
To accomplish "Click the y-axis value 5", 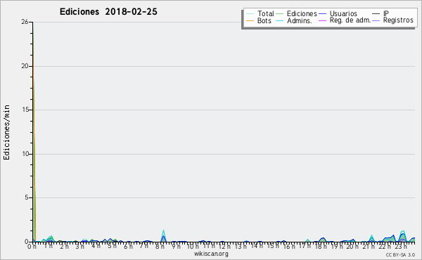I will [x=27, y=197].
